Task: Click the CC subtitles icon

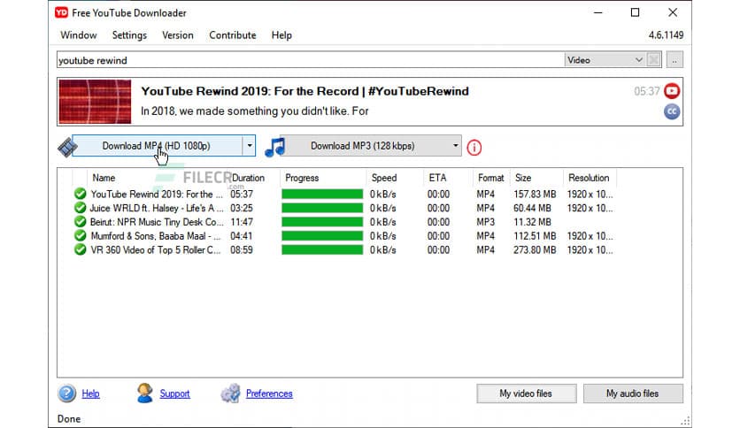Action: coord(672,111)
